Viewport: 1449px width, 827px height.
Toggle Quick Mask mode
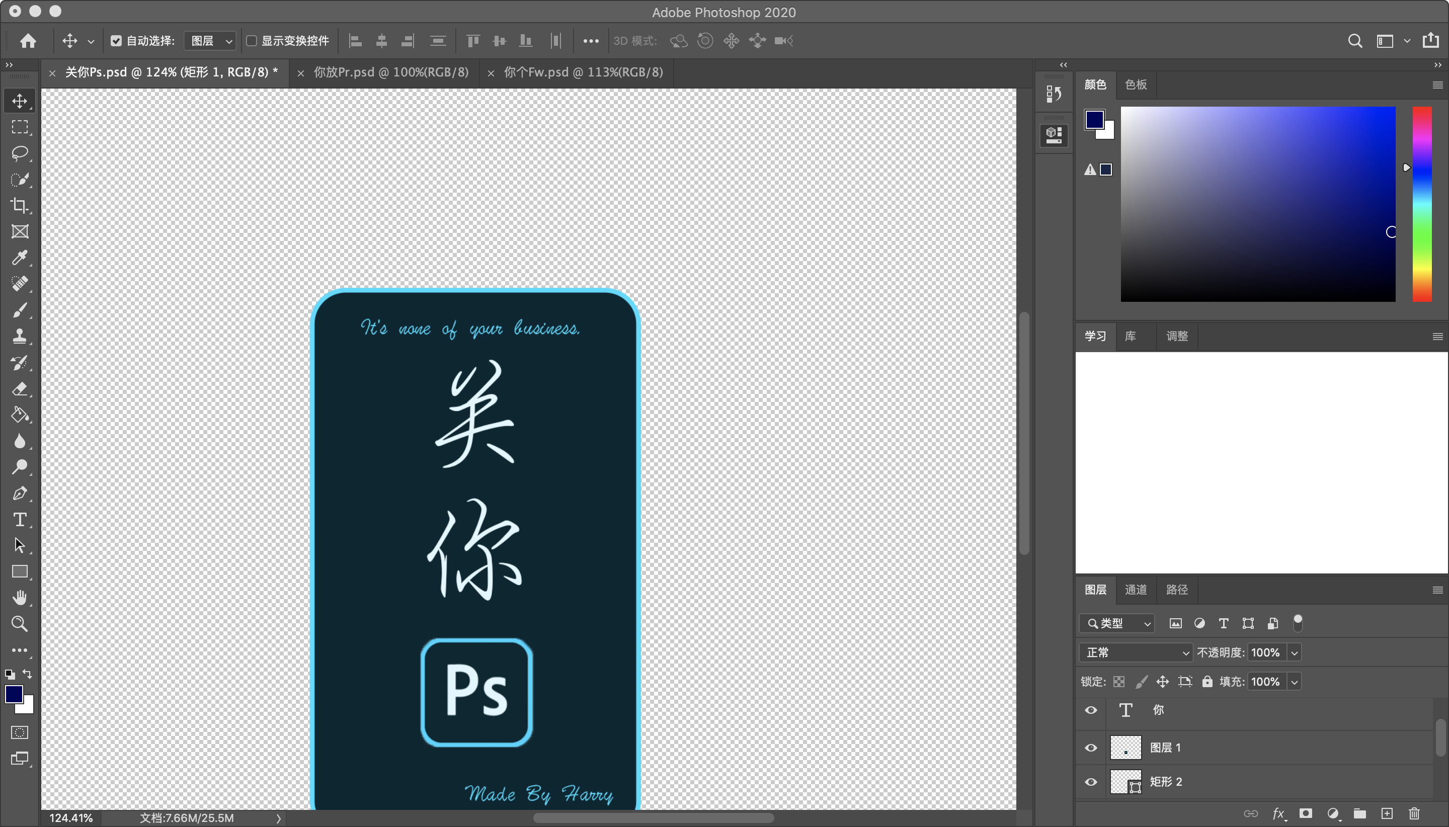pos(20,733)
